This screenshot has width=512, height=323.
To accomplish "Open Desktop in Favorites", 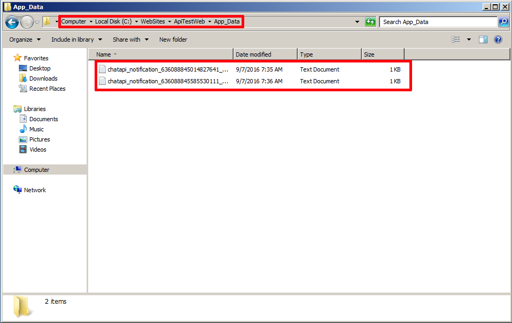I will [40, 68].
